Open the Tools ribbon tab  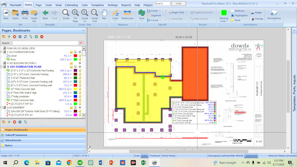pyautogui.click(x=48, y=5)
